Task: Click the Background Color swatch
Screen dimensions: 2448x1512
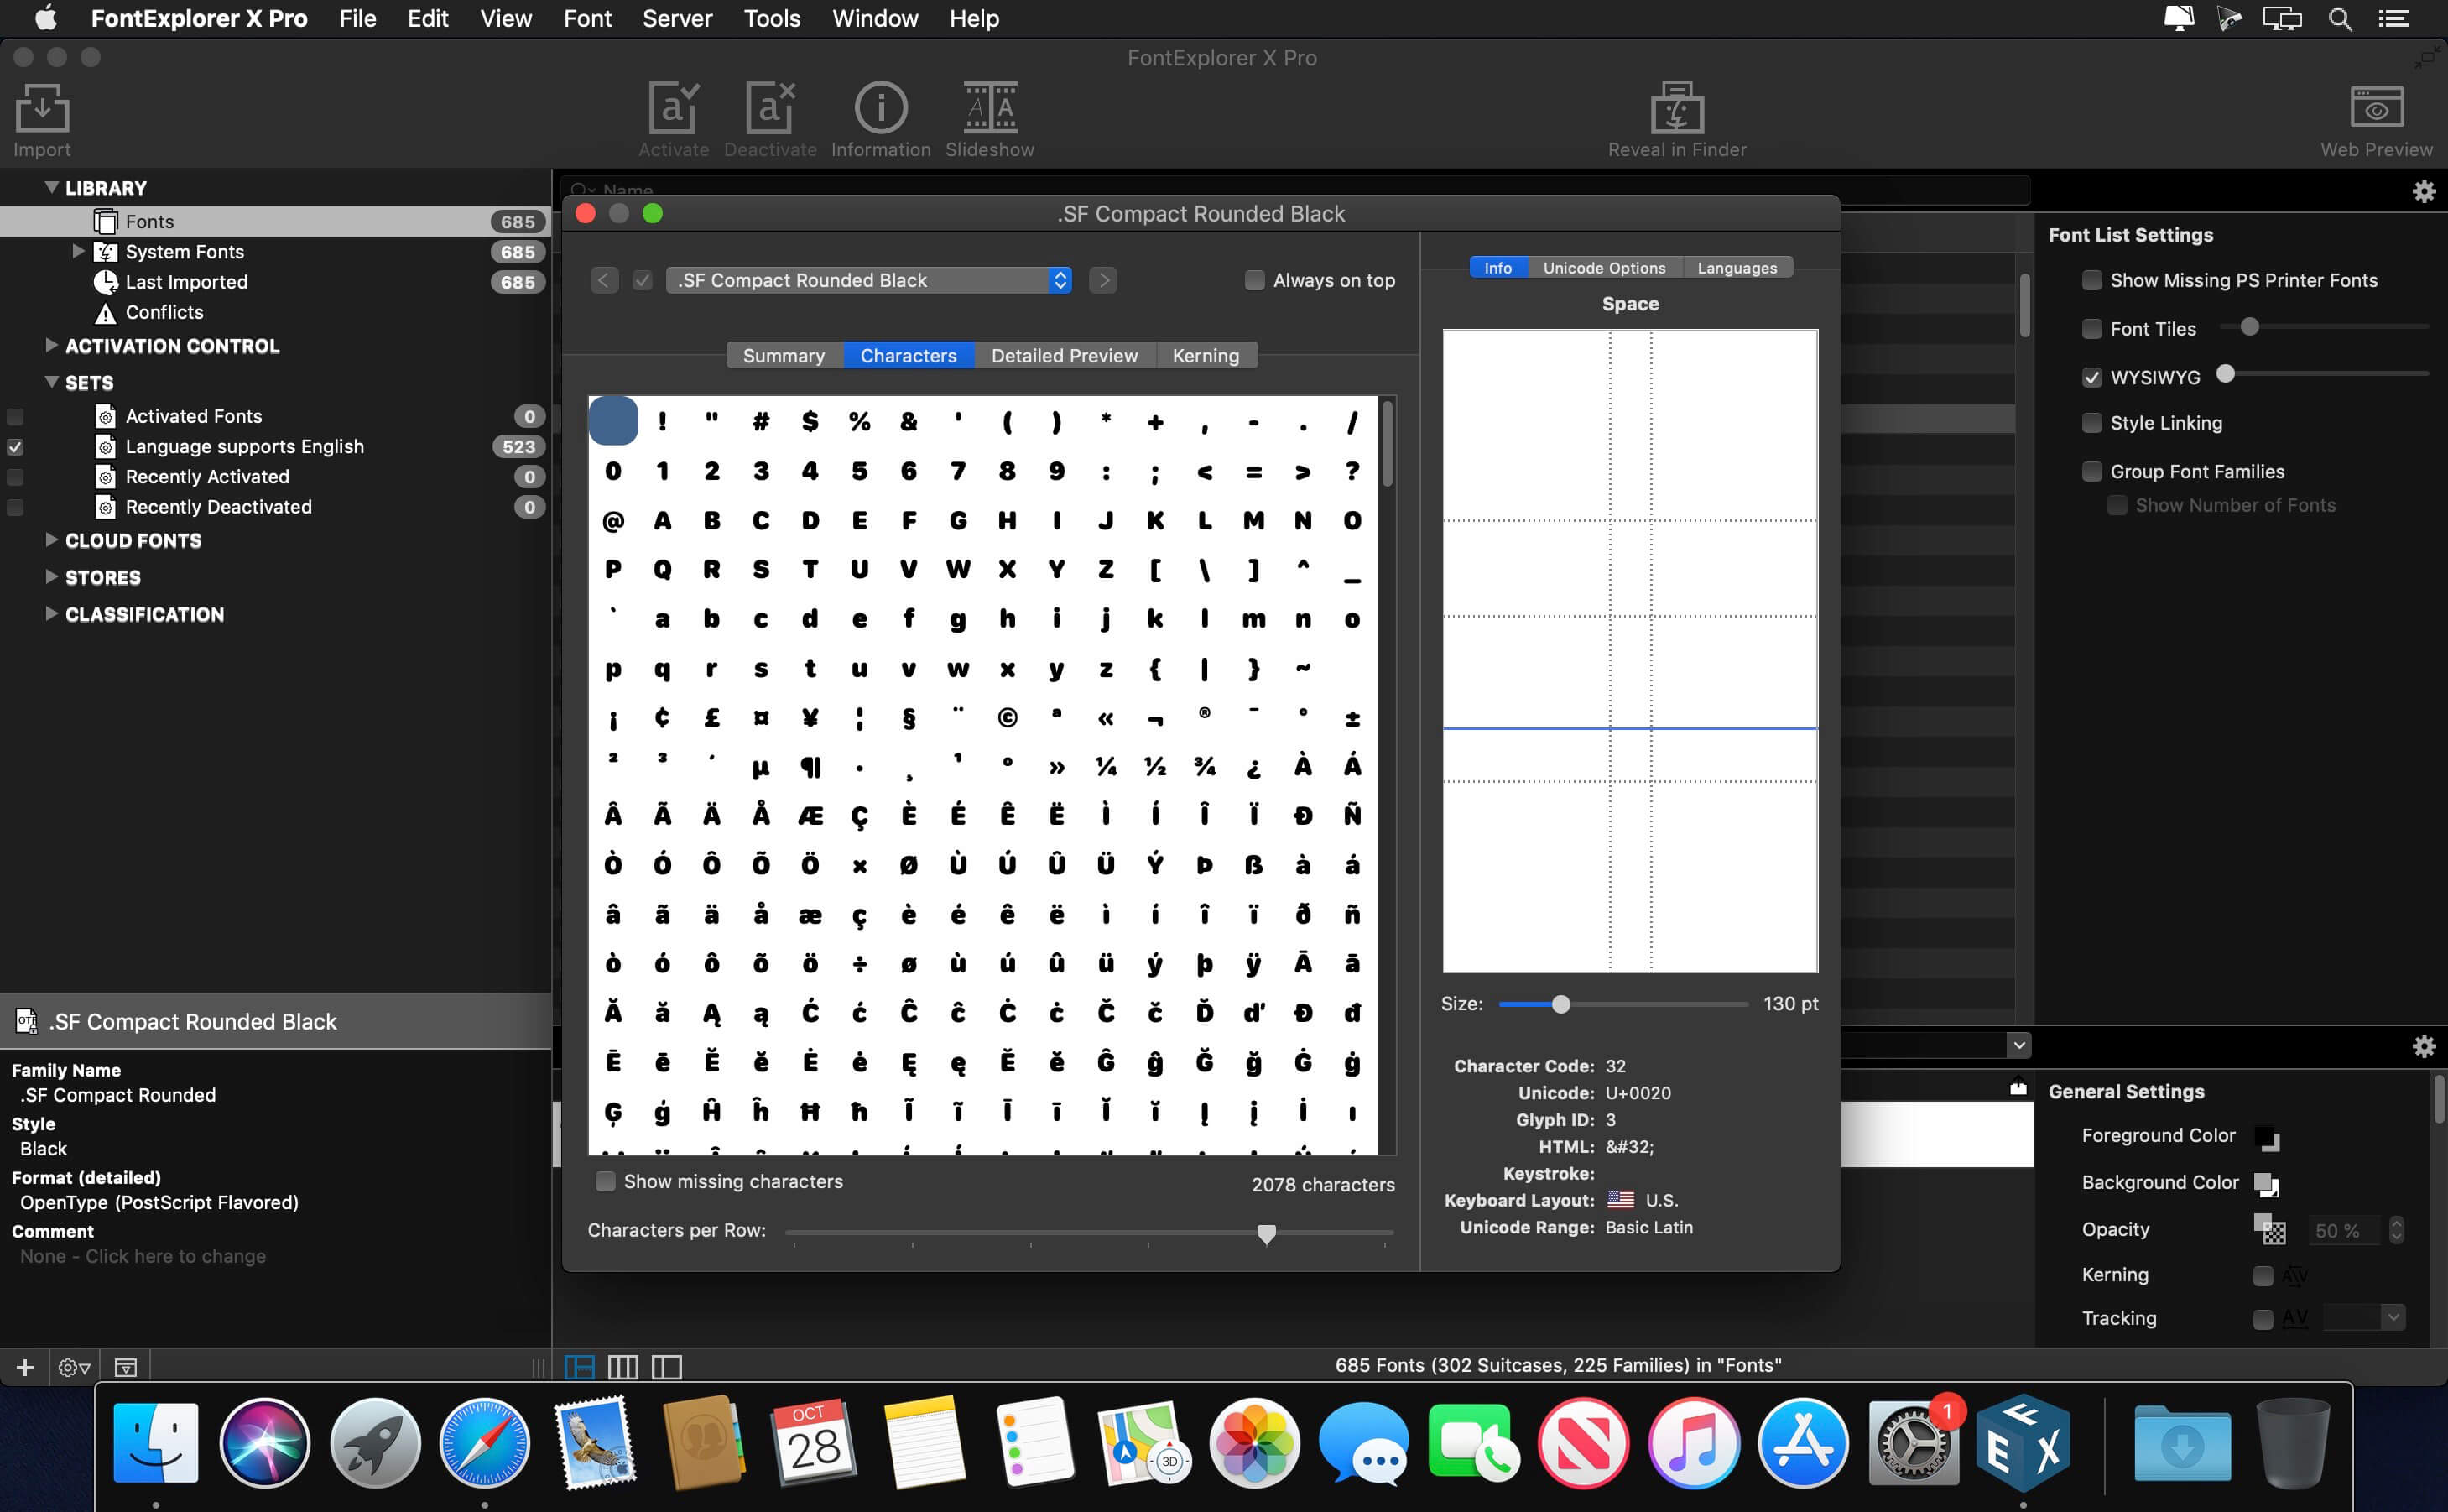Action: (x=2266, y=1184)
